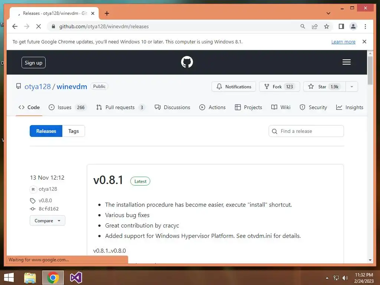Open the Security tab
380x285 pixels.
(313, 107)
